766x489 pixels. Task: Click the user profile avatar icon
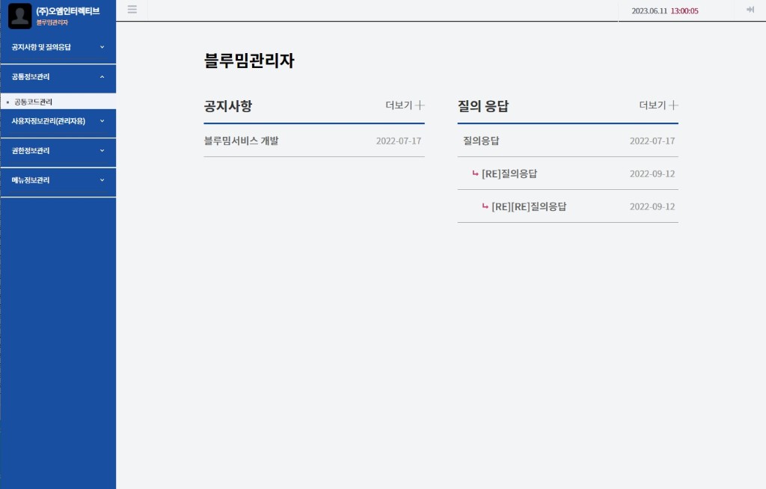[19, 16]
